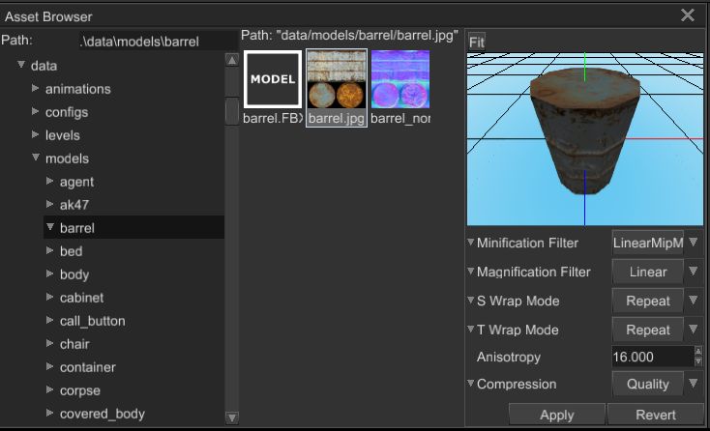Expand the call_button folder arrow

point(49,320)
